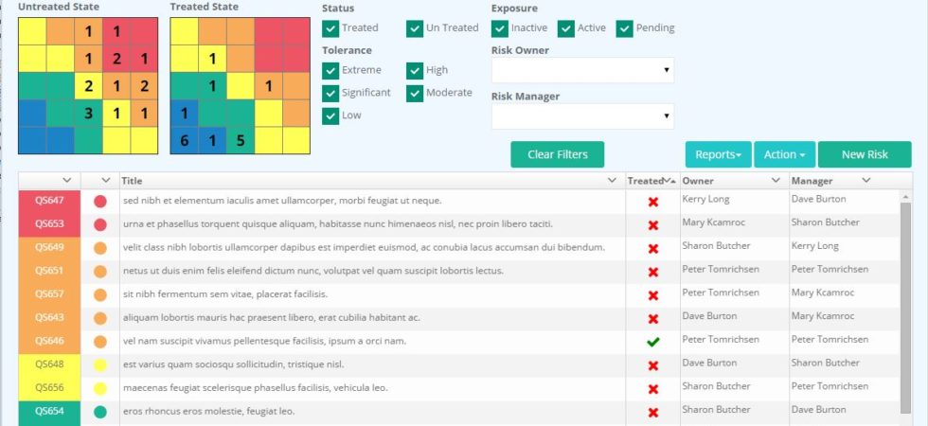Expand the Title column filter arrow
The image size is (928, 426).
[x=612, y=180]
